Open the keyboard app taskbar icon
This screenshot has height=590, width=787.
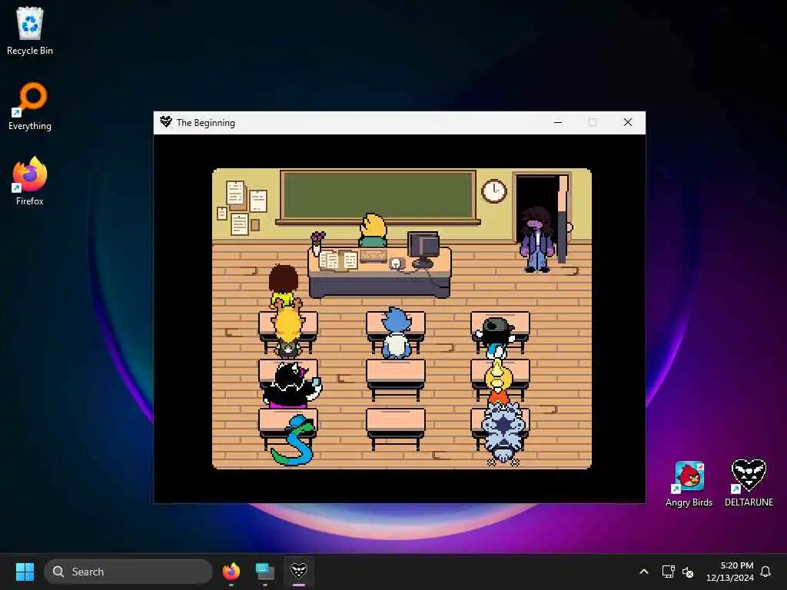coord(264,572)
